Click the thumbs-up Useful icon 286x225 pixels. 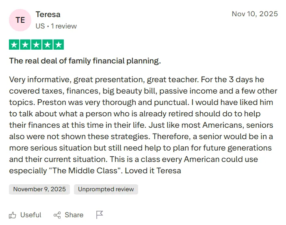pyautogui.click(x=13, y=215)
